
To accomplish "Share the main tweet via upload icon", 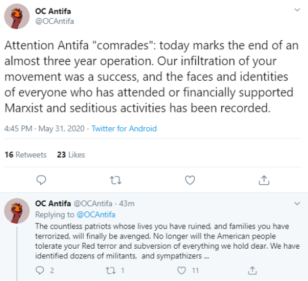I will 264,180.
